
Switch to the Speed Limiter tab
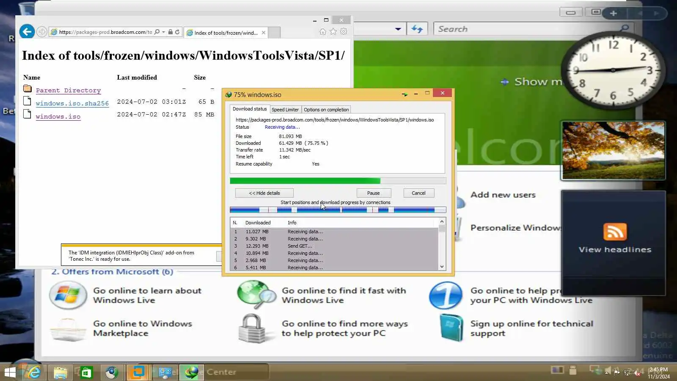coord(285,110)
